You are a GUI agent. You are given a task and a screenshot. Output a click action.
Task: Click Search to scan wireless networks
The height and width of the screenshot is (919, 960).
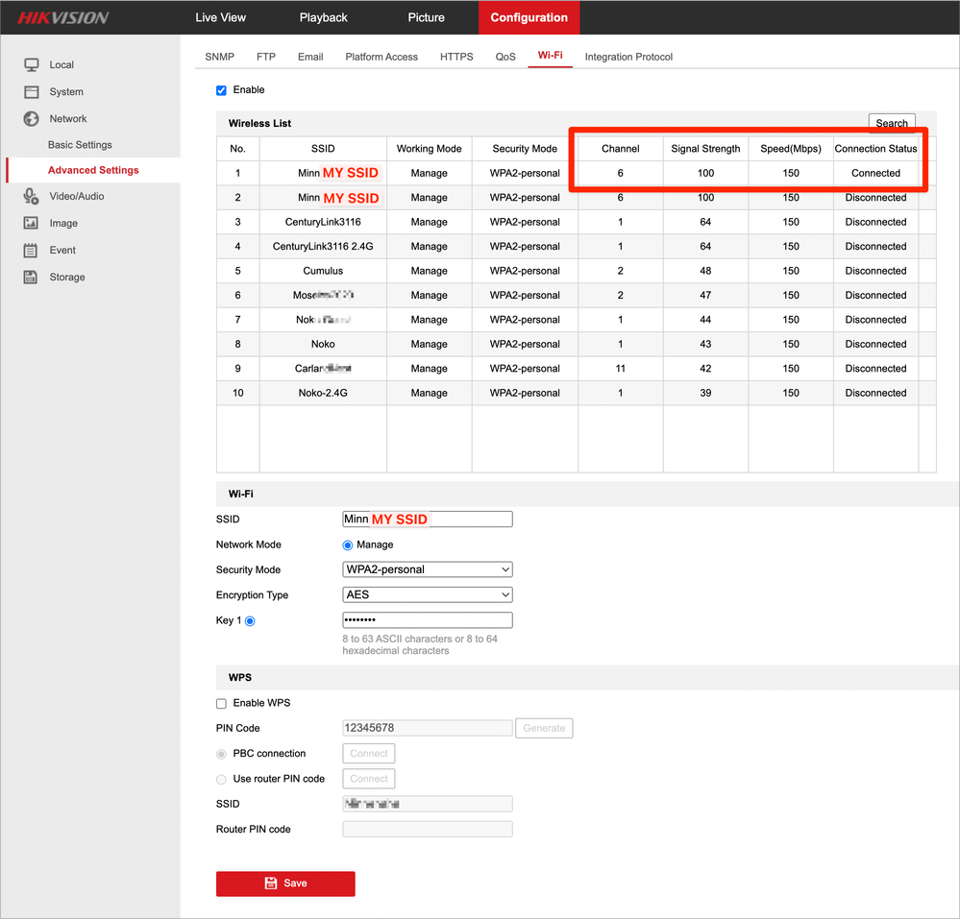point(891,123)
